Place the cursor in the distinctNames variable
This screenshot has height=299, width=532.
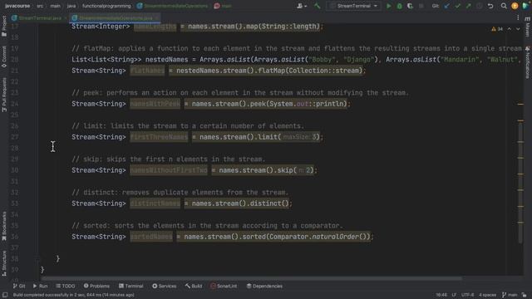click(x=155, y=203)
